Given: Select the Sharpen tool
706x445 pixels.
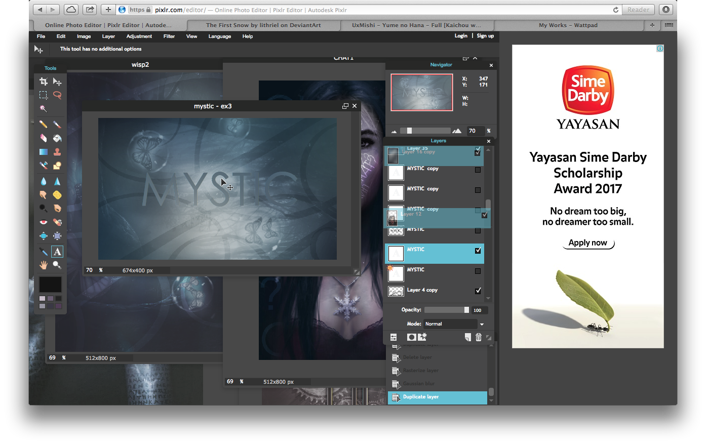Looking at the screenshot, I should pyautogui.click(x=57, y=181).
